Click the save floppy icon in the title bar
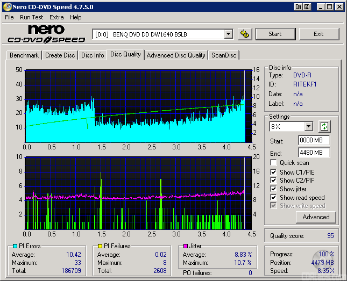The image size is (347, 281). click(307, 7)
